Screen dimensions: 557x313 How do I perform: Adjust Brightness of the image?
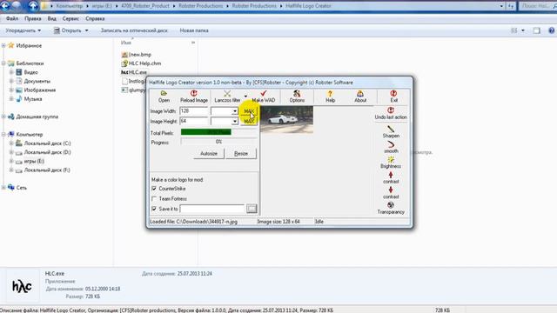391,163
